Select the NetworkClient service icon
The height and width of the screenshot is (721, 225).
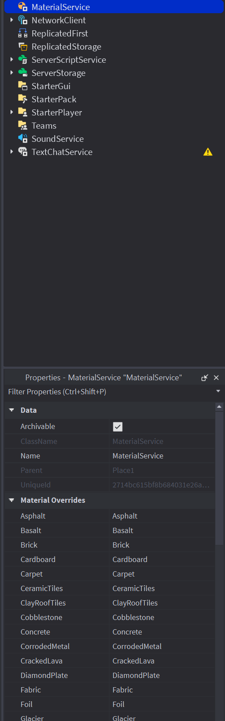23,20
